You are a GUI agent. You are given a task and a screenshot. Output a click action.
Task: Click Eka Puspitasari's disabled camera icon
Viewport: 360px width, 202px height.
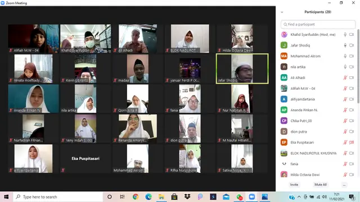(x=352, y=142)
